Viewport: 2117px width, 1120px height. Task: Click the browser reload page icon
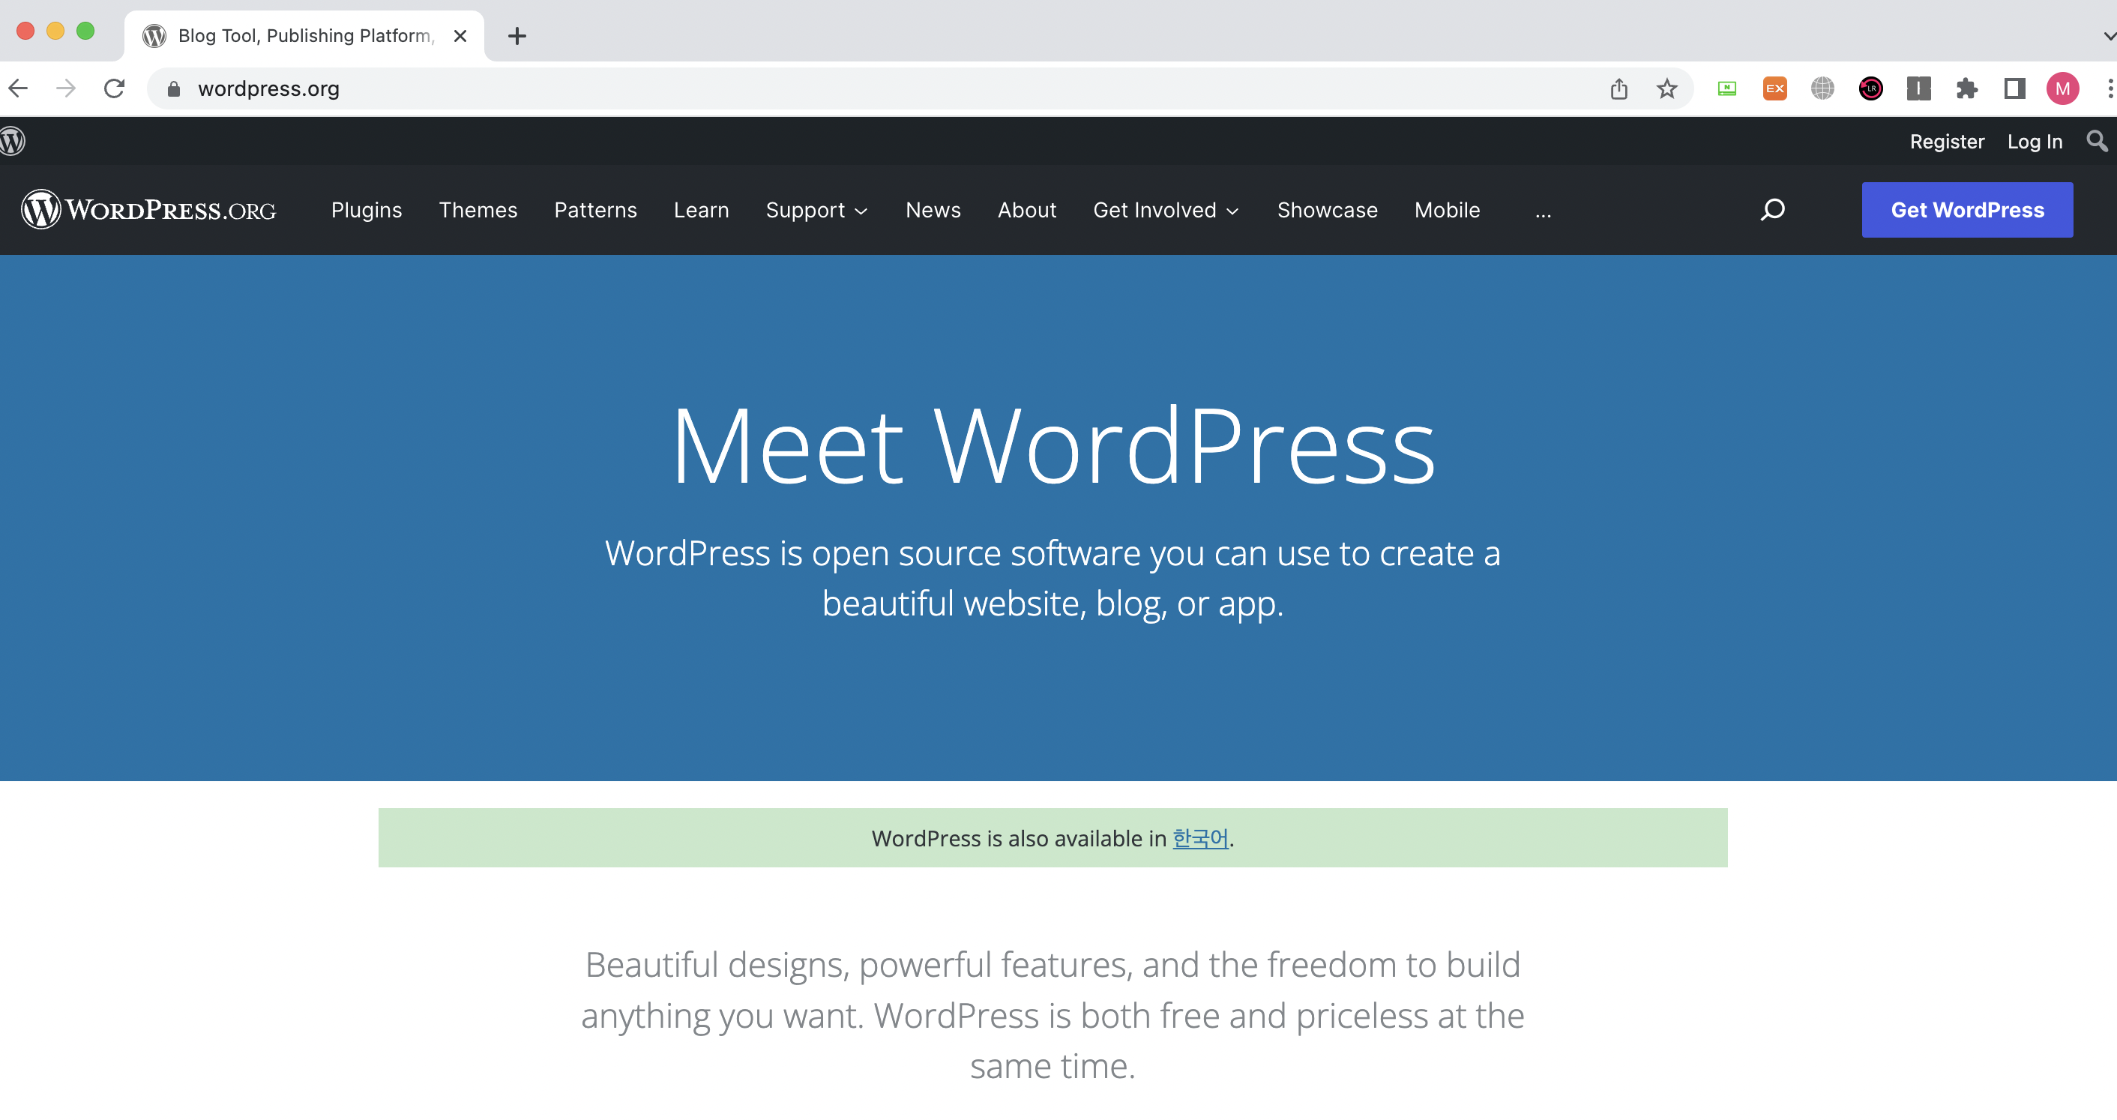[x=114, y=88]
